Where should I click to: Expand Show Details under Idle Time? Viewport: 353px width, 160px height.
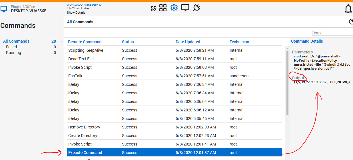76,13
